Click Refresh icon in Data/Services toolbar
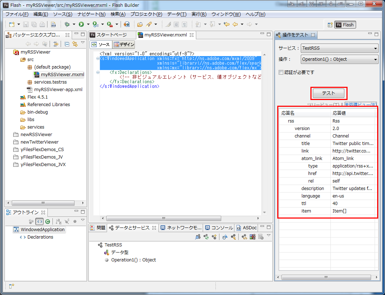Image resolution: width=385 pixels, height=295 pixels. (x=206, y=237)
